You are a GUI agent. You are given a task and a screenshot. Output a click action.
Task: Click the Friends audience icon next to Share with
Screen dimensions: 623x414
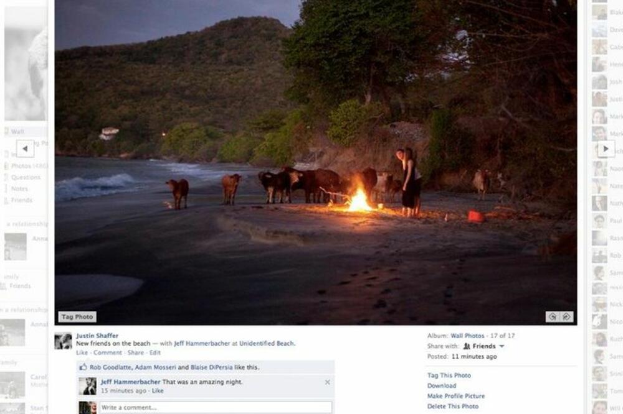click(x=466, y=346)
